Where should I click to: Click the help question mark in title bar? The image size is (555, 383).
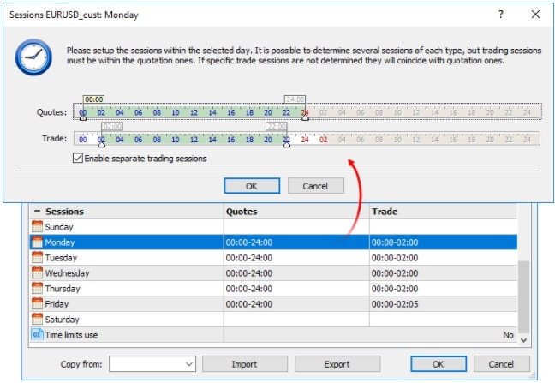pyautogui.click(x=501, y=15)
